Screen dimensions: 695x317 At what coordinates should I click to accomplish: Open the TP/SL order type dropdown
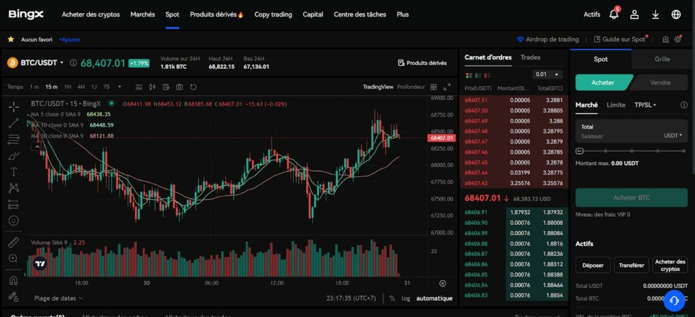point(645,105)
